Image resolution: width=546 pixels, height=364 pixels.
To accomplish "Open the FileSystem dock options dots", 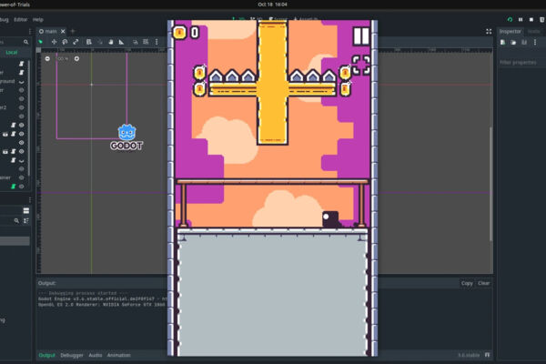I will point(30,200).
